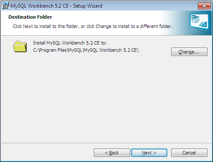Viewport: 213px width, 162px height.
Task: Continue the installation with Next >
Action: [149, 153]
